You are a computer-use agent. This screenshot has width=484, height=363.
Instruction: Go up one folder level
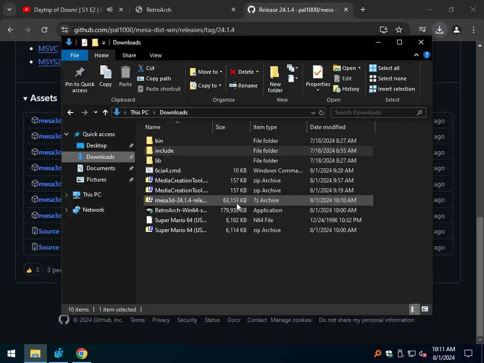[x=105, y=112]
